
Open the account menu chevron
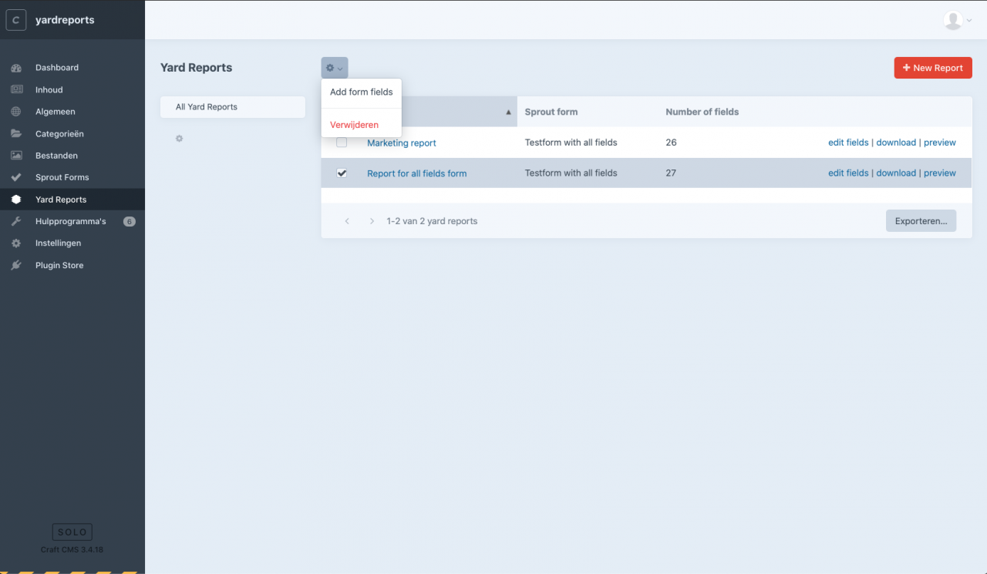969,21
